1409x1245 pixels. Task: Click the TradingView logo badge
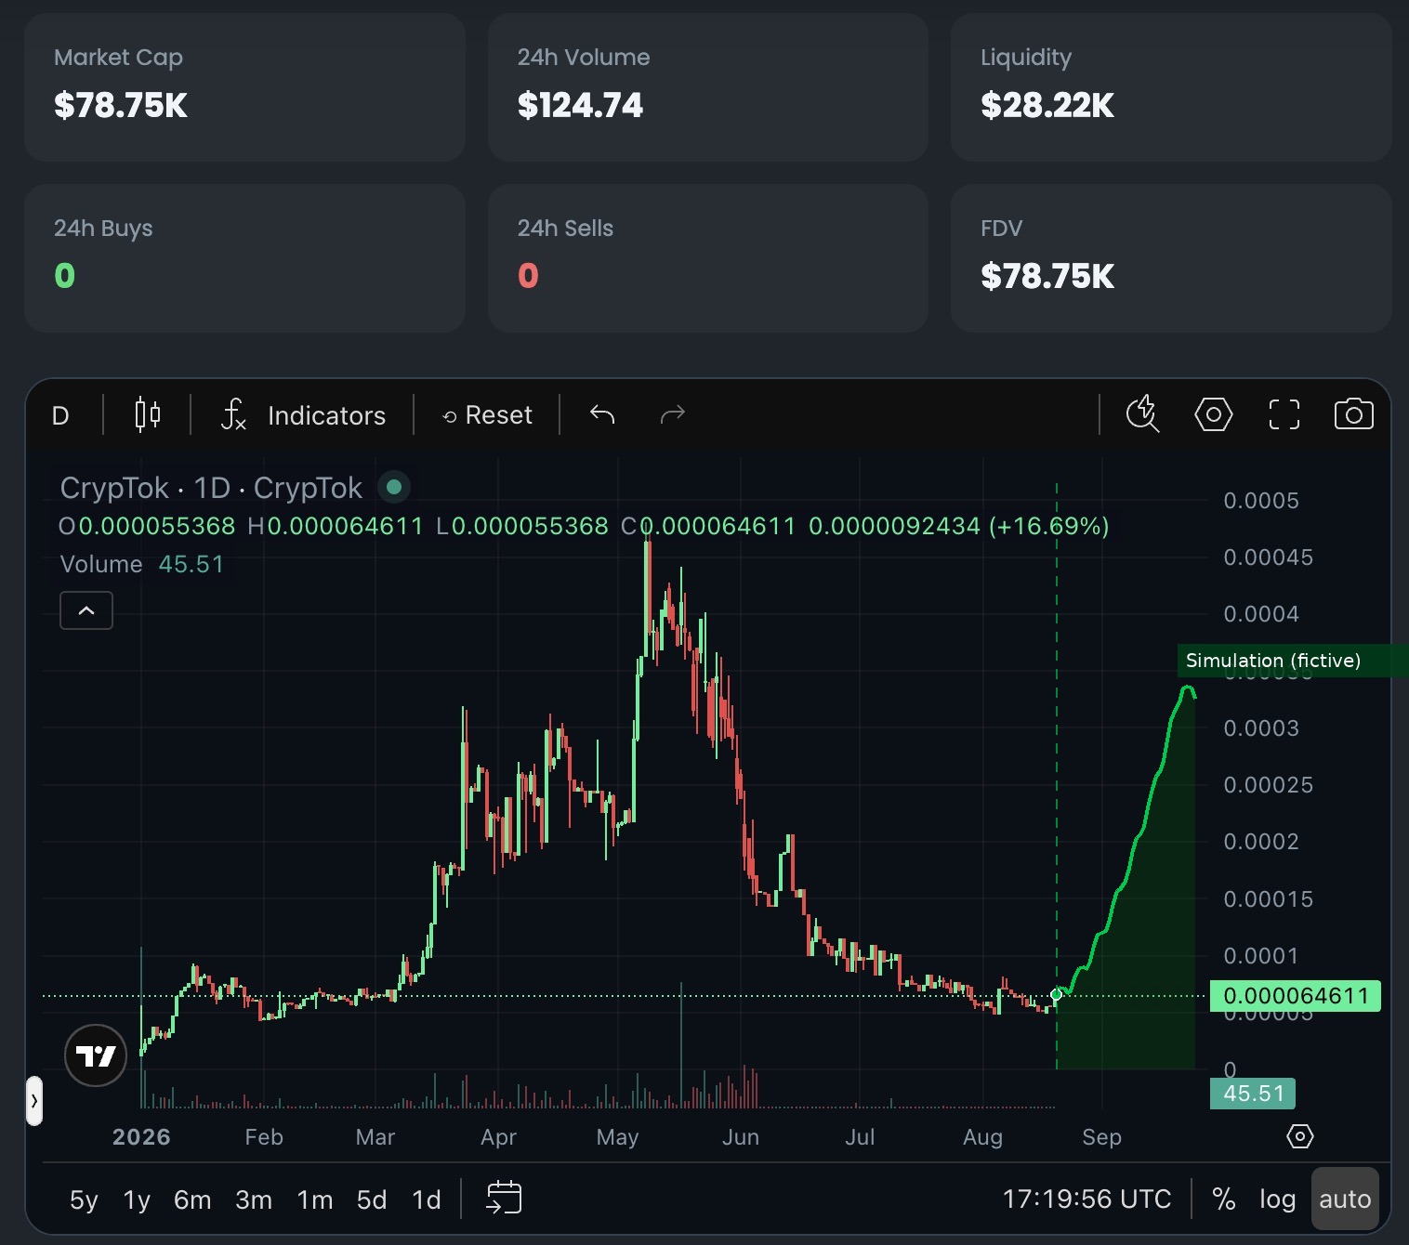coord(96,1055)
